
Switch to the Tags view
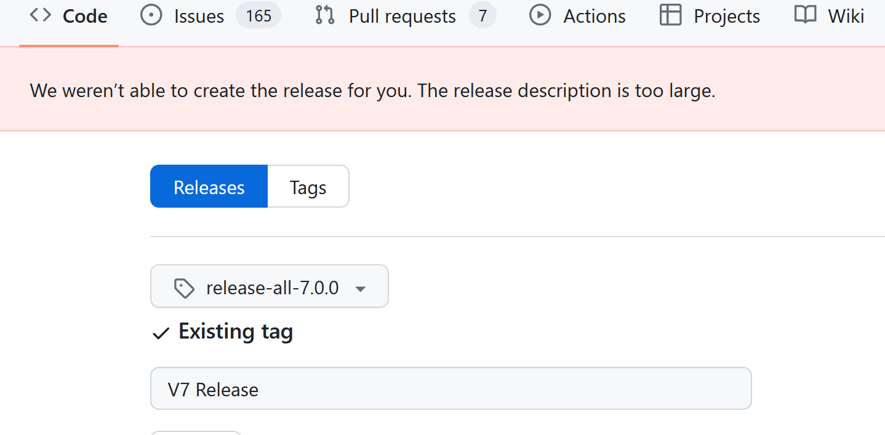click(x=308, y=186)
